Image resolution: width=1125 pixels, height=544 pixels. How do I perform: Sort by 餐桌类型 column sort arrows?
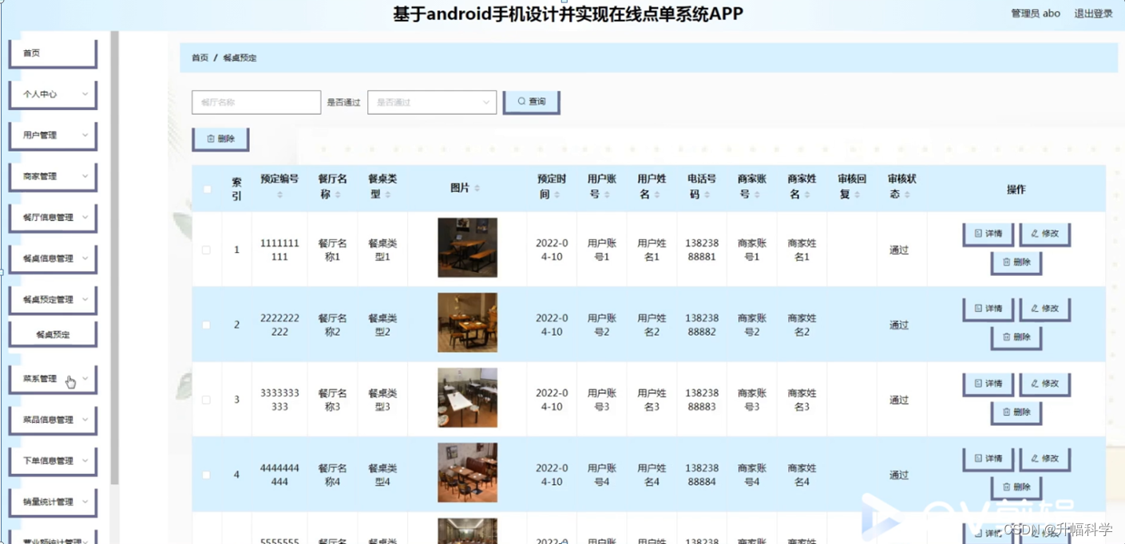point(387,195)
